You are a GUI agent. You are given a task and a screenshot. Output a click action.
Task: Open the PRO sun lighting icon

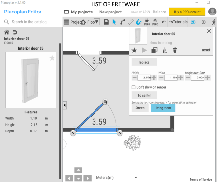point(155,22)
